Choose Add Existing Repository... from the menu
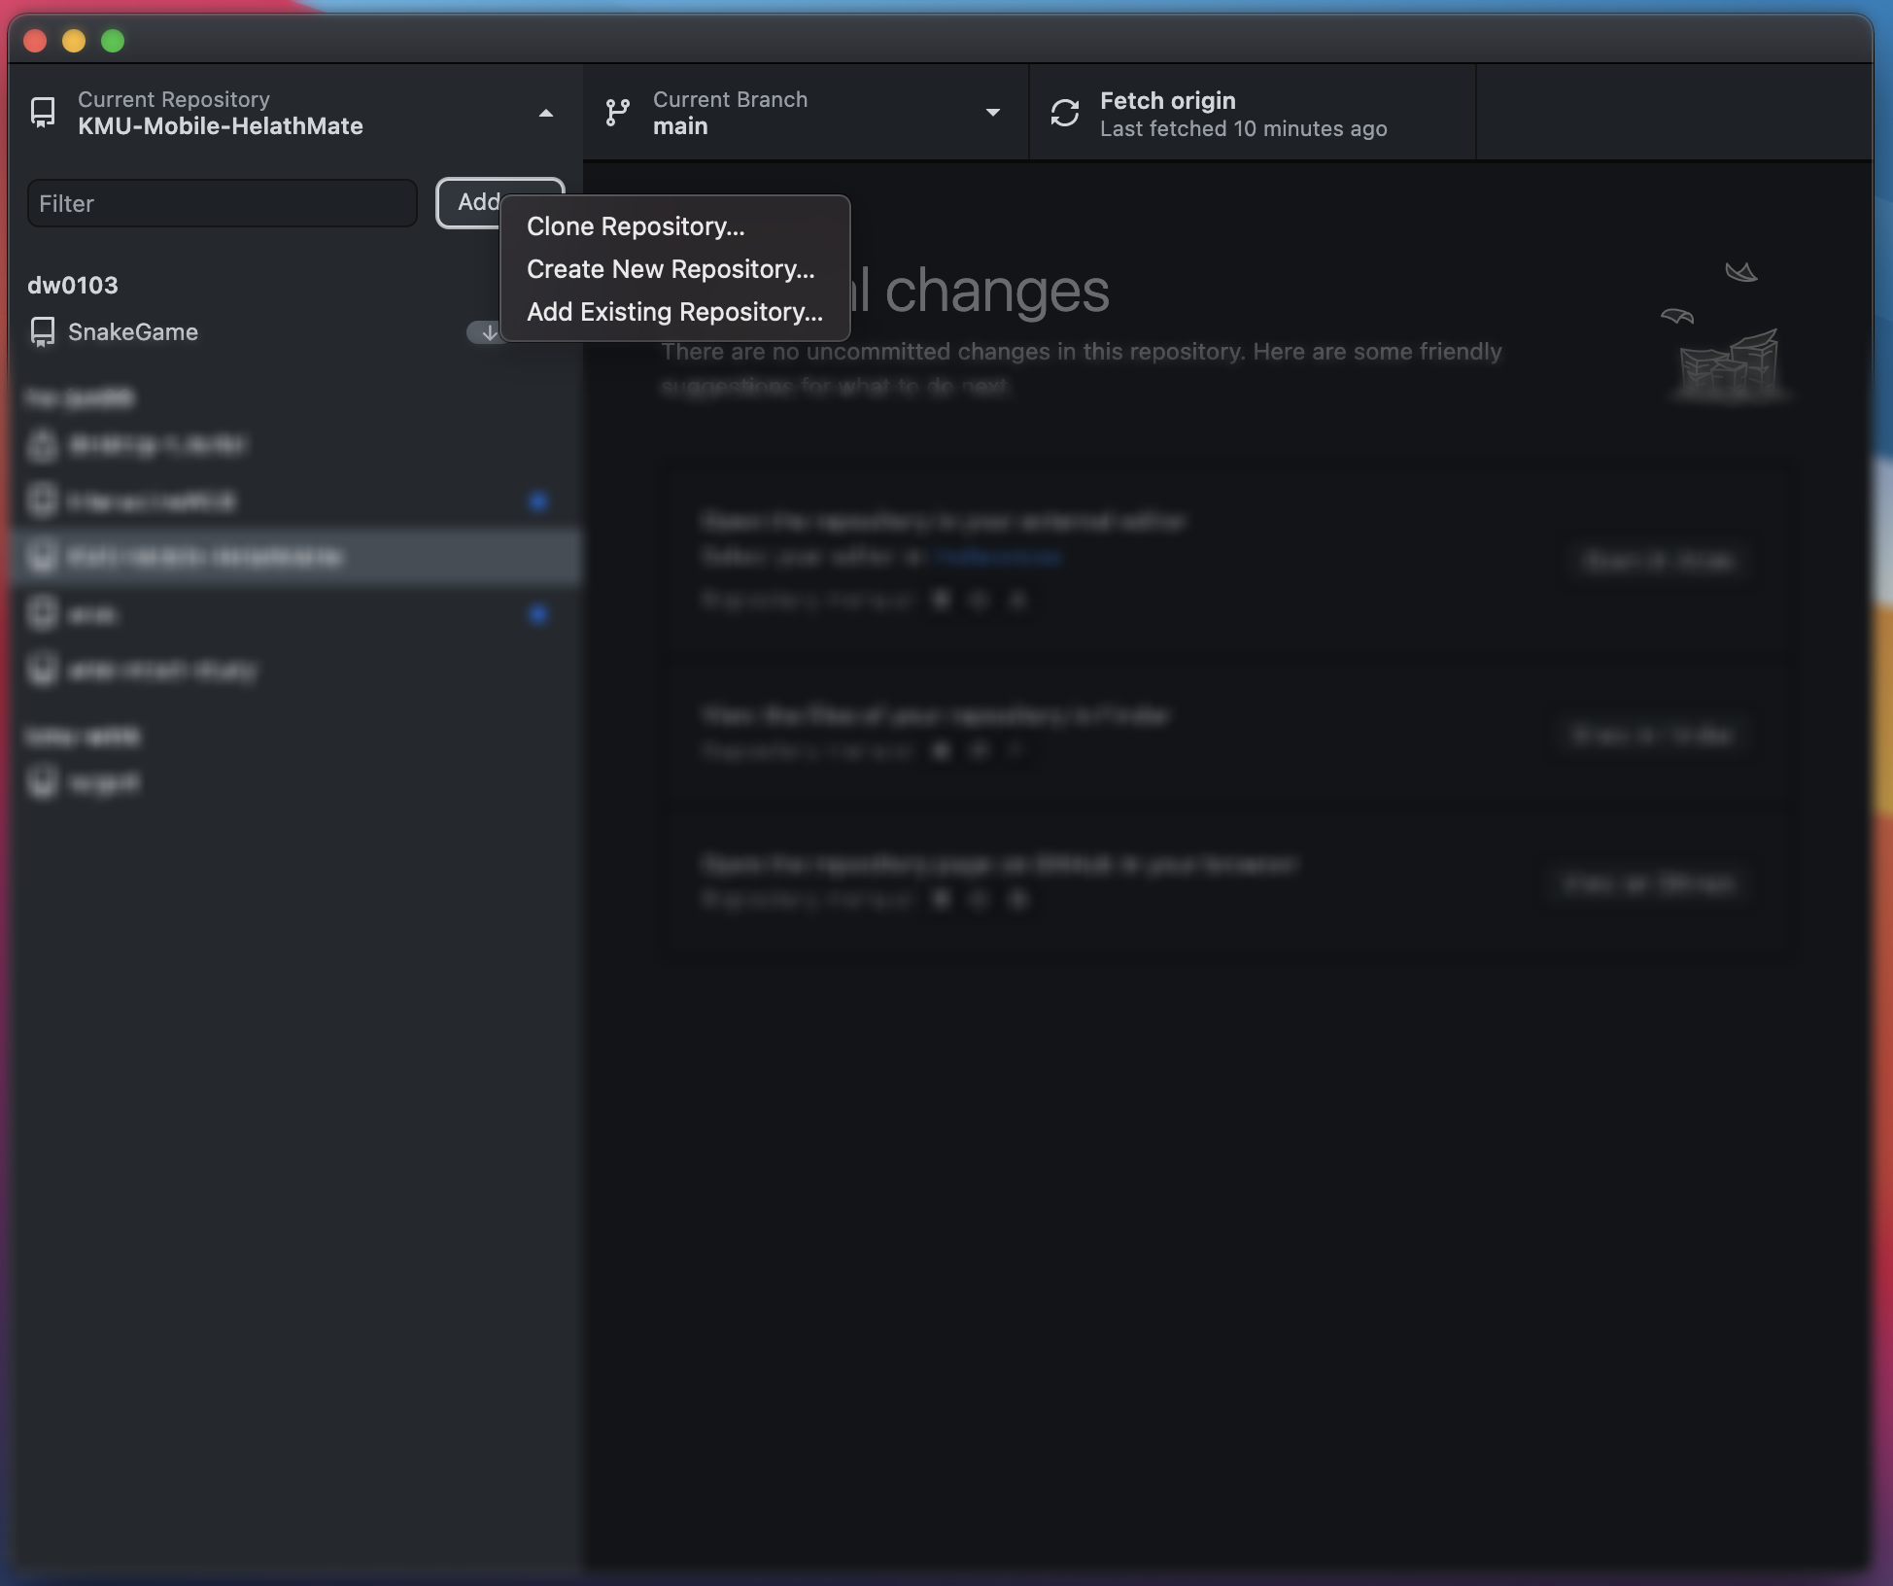 (674, 312)
